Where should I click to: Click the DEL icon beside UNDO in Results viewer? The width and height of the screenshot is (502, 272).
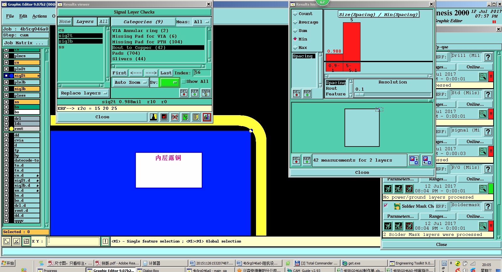click(x=184, y=93)
